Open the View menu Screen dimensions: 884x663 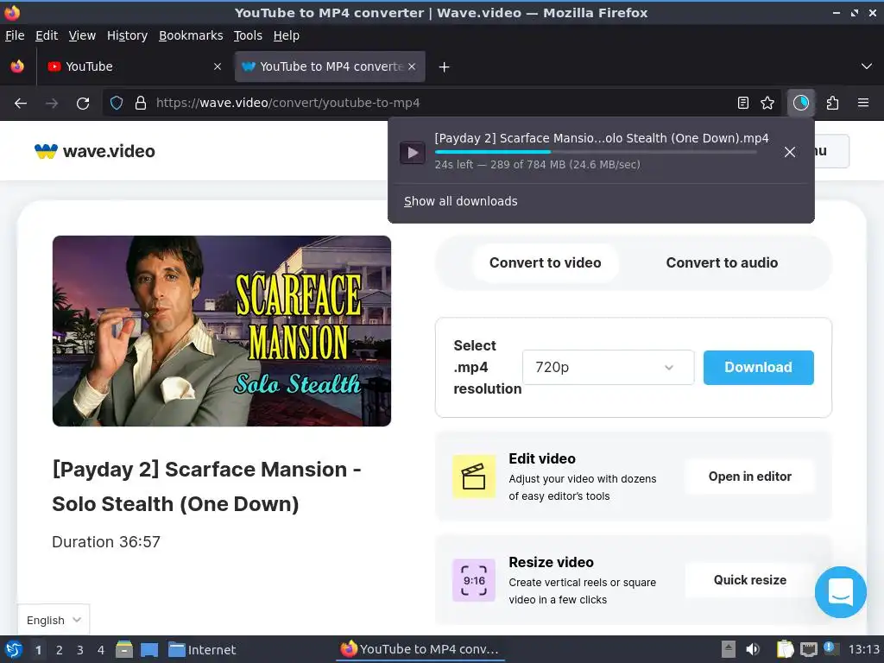pyautogui.click(x=82, y=35)
